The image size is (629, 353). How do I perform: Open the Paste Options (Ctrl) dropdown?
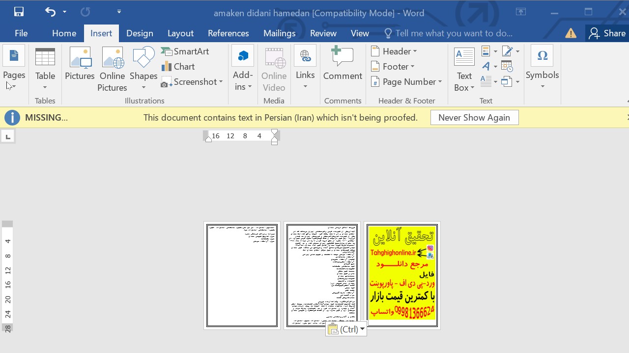(x=346, y=329)
